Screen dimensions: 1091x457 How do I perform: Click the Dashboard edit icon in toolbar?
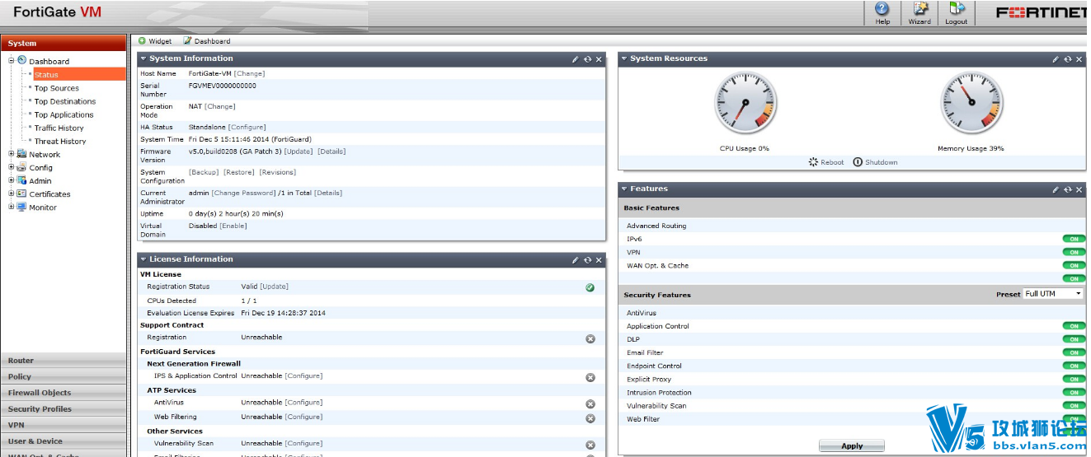[x=187, y=40]
